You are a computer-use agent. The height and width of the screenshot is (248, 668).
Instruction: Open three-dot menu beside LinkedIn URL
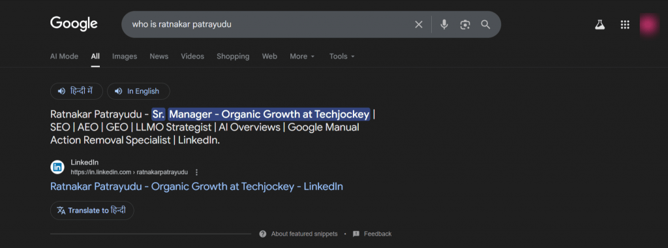pos(196,172)
